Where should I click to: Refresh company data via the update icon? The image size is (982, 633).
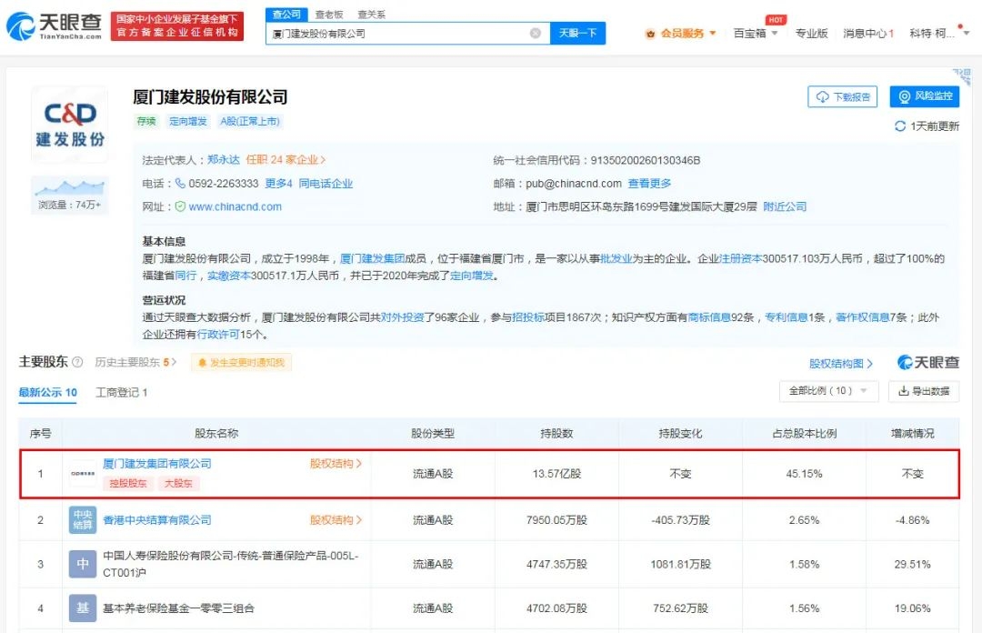tap(900, 126)
